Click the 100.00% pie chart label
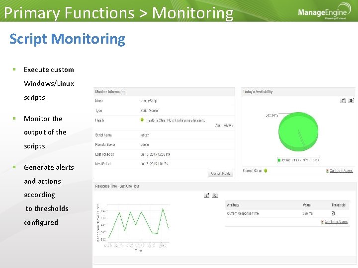358x268 pixels. point(271,115)
